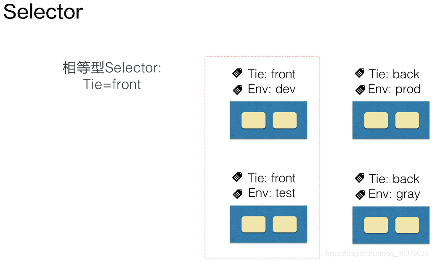Click the Env: prod label text
The width and height of the screenshot is (432, 261).
click(394, 90)
